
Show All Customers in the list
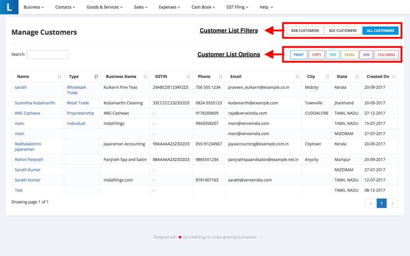(x=380, y=30)
